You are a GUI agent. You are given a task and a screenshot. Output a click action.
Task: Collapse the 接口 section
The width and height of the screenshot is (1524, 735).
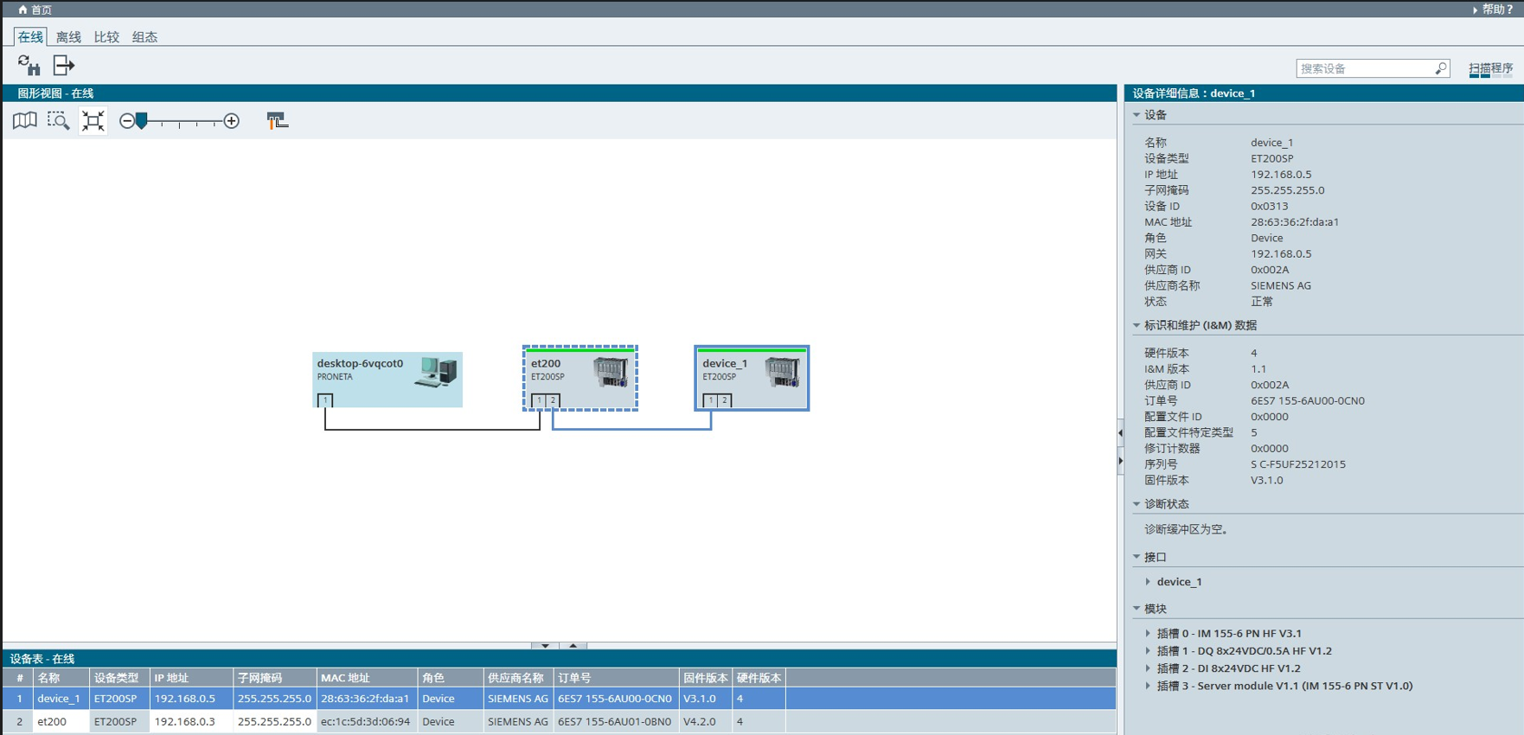[x=1137, y=558]
